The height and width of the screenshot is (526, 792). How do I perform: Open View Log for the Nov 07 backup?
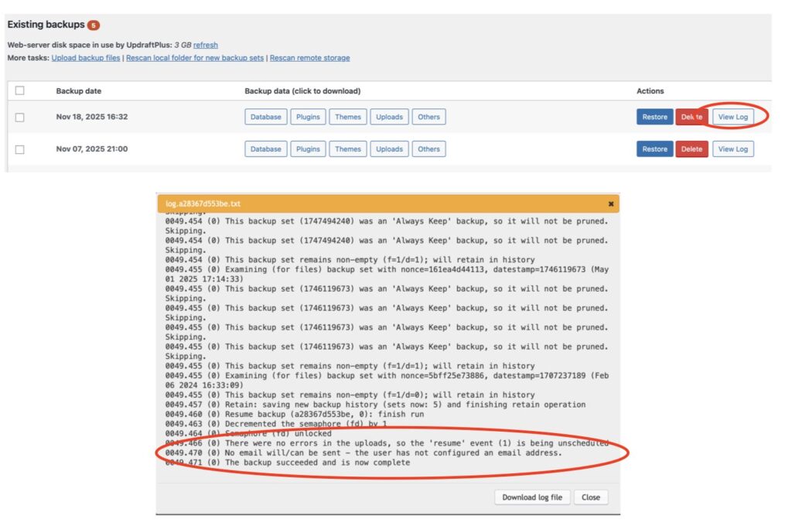coord(732,149)
